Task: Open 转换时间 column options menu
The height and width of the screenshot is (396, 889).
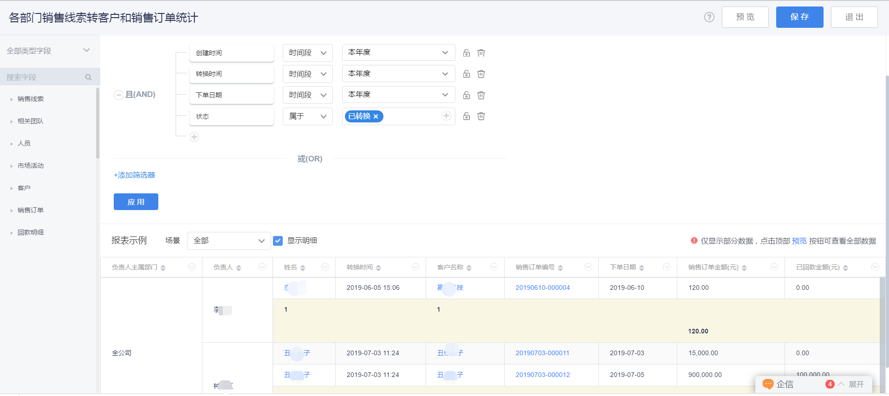Action: [415, 267]
